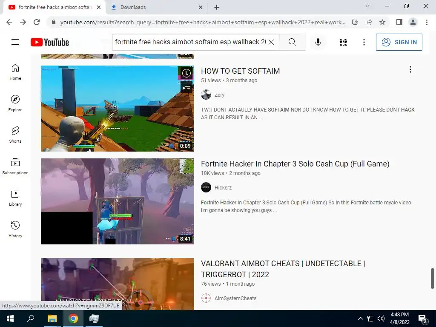Screen dimensions: 436x327
Task: Toggle the Chrome side panel
Action: coord(399,22)
